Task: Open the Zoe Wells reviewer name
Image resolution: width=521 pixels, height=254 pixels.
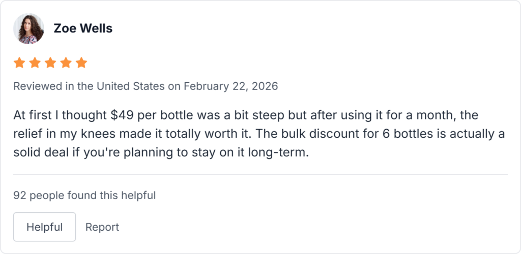Action: (83, 28)
